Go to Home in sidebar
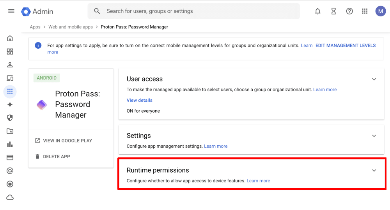Screen dimensions: 390x210 [10, 39]
